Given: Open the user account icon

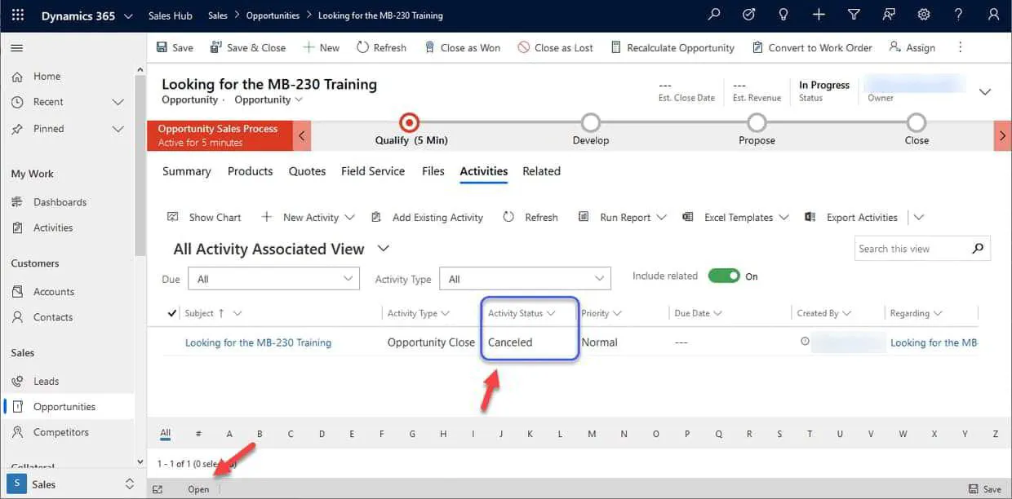Looking at the screenshot, I should point(993,15).
